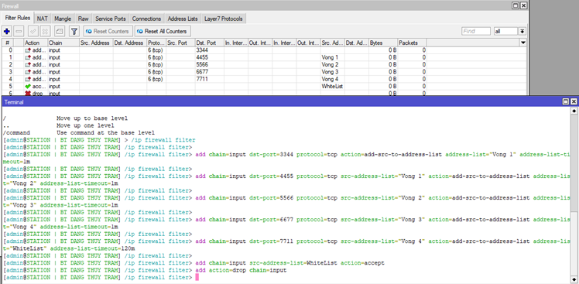
Task: Open the 'all' chain filter dropdown
Action: (506, 32)
